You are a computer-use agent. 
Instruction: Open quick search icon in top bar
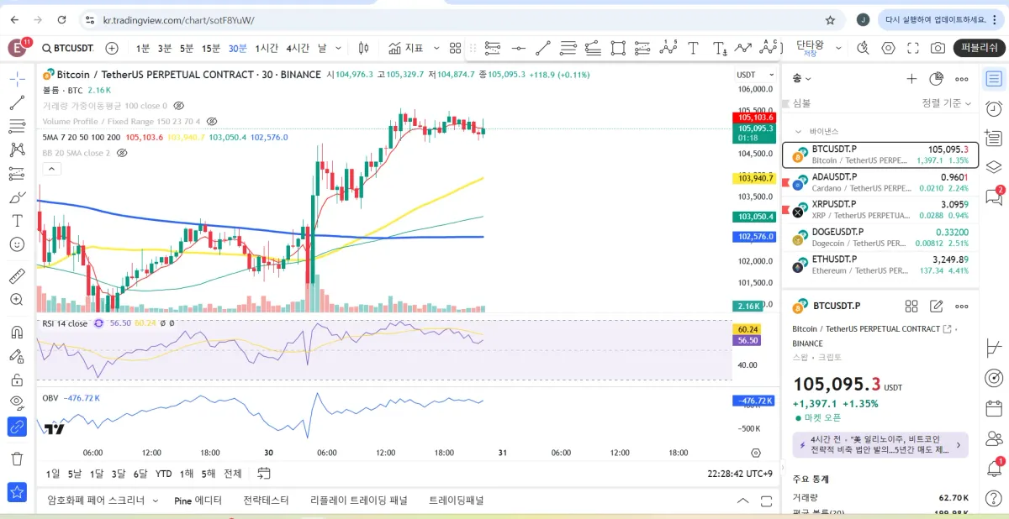[x=864, y=48]
